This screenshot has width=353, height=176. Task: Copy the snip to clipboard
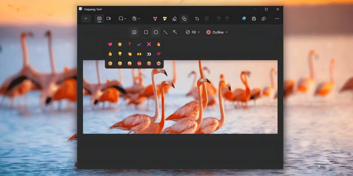[x=264, y=19]
